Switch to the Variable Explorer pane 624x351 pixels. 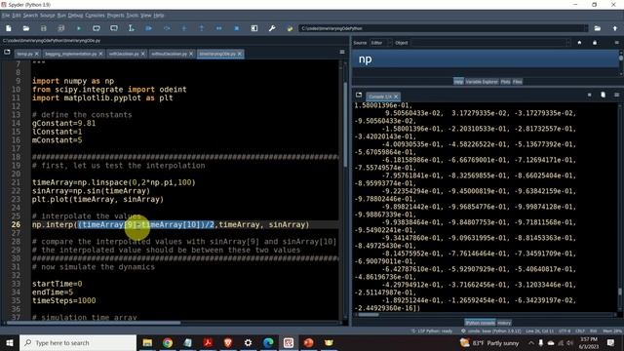(482, 82)
